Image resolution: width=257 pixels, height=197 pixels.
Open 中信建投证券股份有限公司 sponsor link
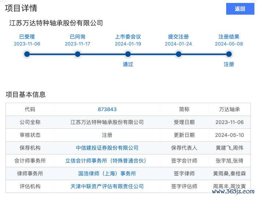(107, 148)
